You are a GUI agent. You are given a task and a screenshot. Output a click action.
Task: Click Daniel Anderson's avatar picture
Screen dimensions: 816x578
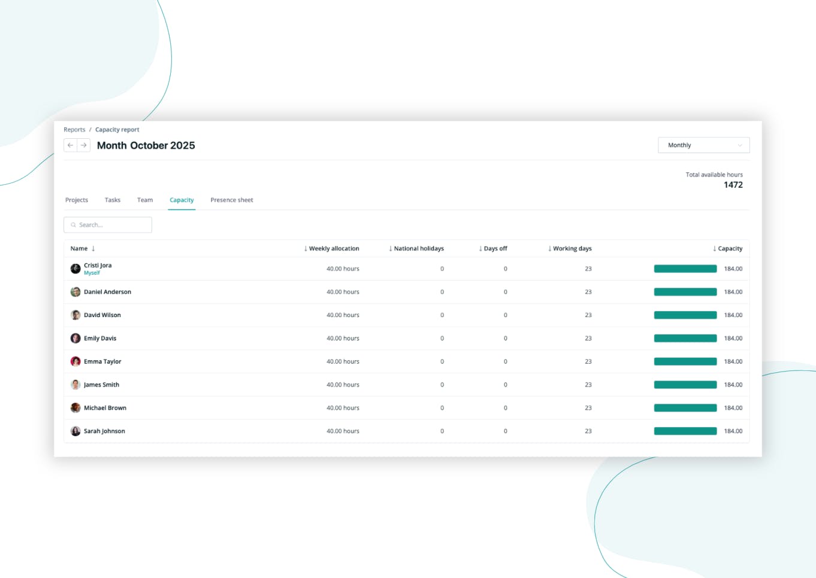[75, 291]
